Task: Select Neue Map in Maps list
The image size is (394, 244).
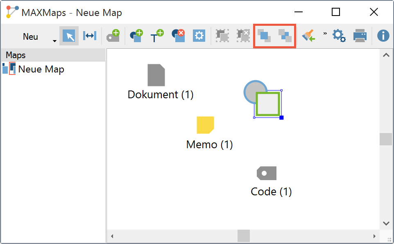Action: pos(41,69)
